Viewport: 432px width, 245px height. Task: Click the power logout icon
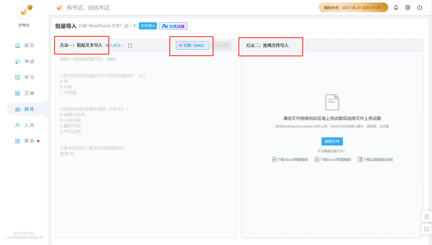(419, 7)
